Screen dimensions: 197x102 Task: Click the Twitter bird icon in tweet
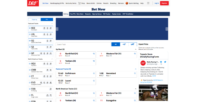(x=165, y=62)
